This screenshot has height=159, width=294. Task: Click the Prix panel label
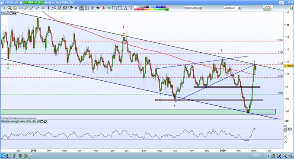(x=3, y=13)
